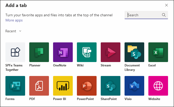Focus the Search input field
The width and height of the screenshot is (174, 107).
(146, 15)
